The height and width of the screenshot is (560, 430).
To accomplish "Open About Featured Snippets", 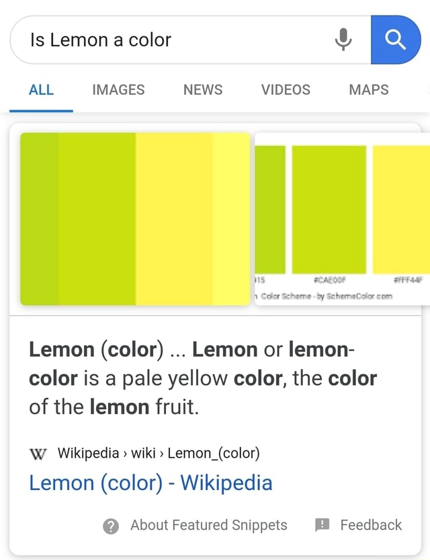I will point(208,525).
